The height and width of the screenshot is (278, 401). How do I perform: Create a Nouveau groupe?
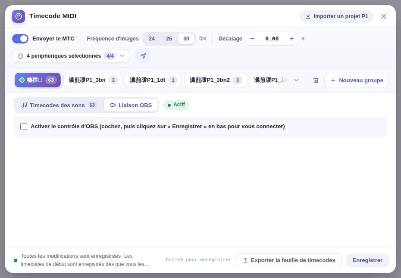(357, 80)
